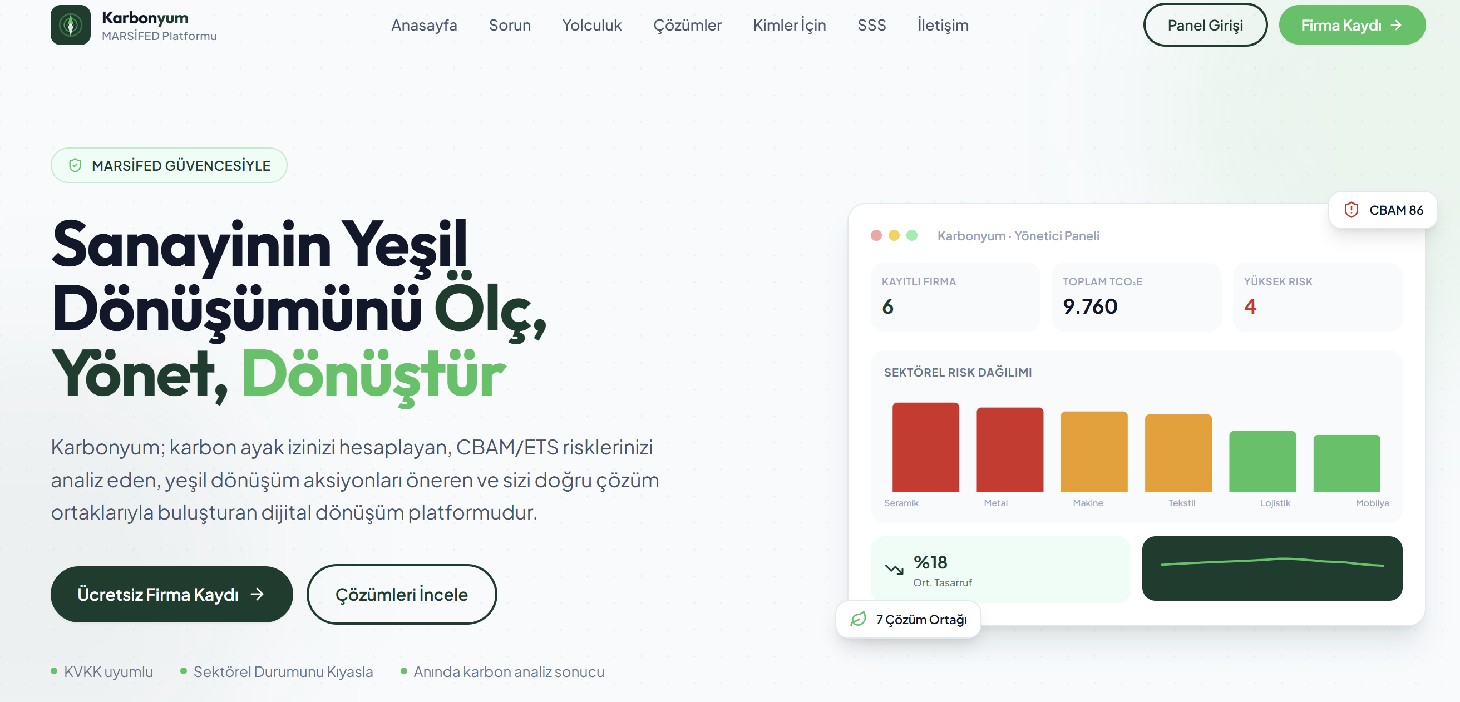Screen dimensions: 1460x702
Task: Start Ücretsiz Firma Kaydı
Action: (x=172, y=594)
